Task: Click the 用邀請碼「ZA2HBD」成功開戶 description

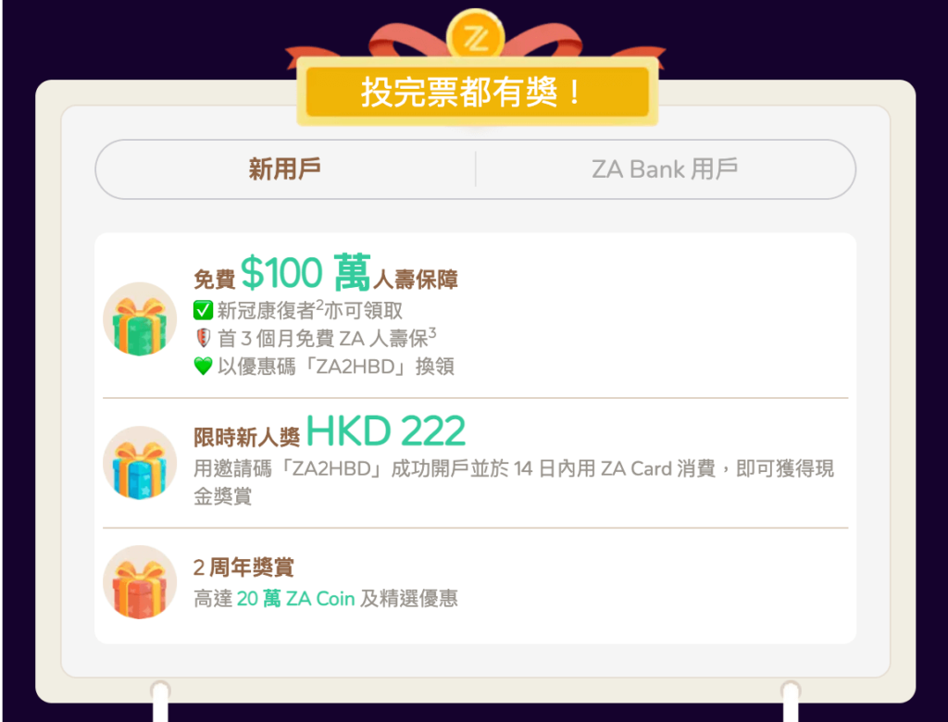Action: (x=514, y=482)
